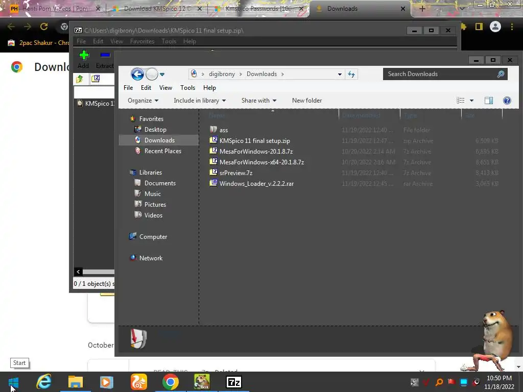523x392 pixels.
Task: Sort files by the Name column header
Action: (x=217, y=115)
